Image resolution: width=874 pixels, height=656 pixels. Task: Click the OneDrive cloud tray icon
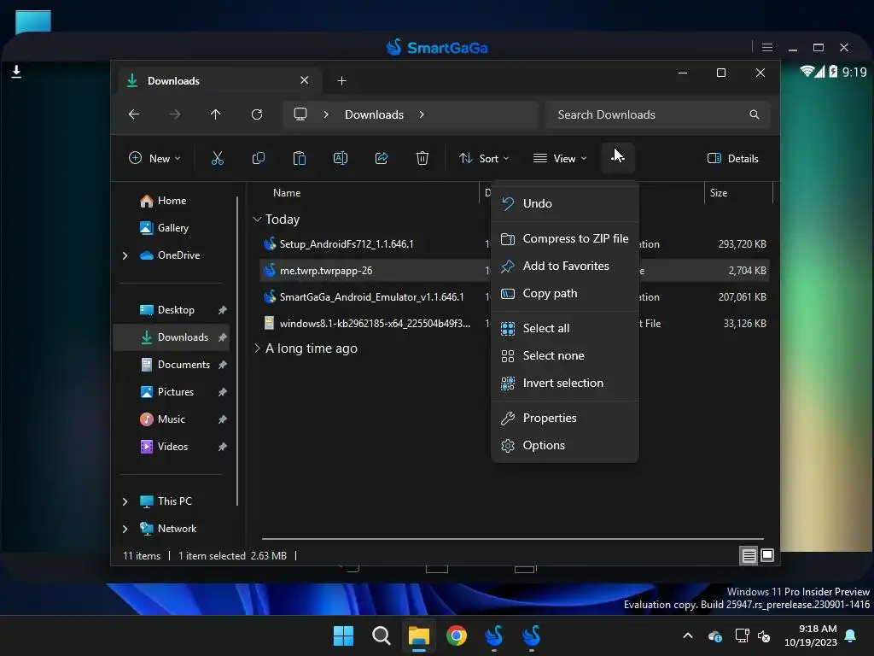[x=714, y=635]
